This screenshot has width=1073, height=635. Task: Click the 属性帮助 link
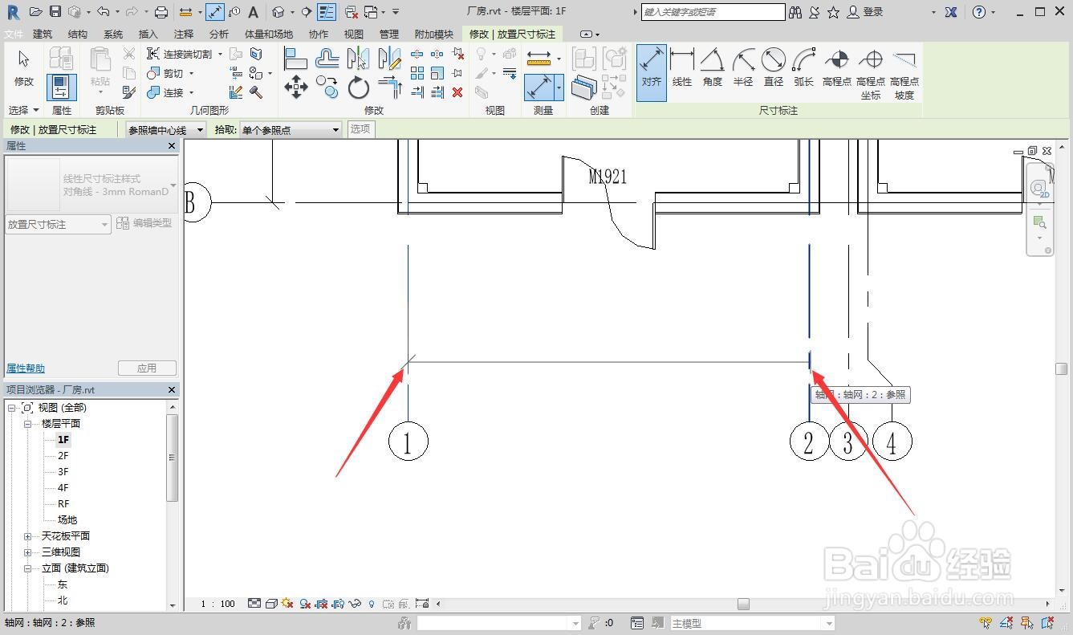[x=26, y=368]
